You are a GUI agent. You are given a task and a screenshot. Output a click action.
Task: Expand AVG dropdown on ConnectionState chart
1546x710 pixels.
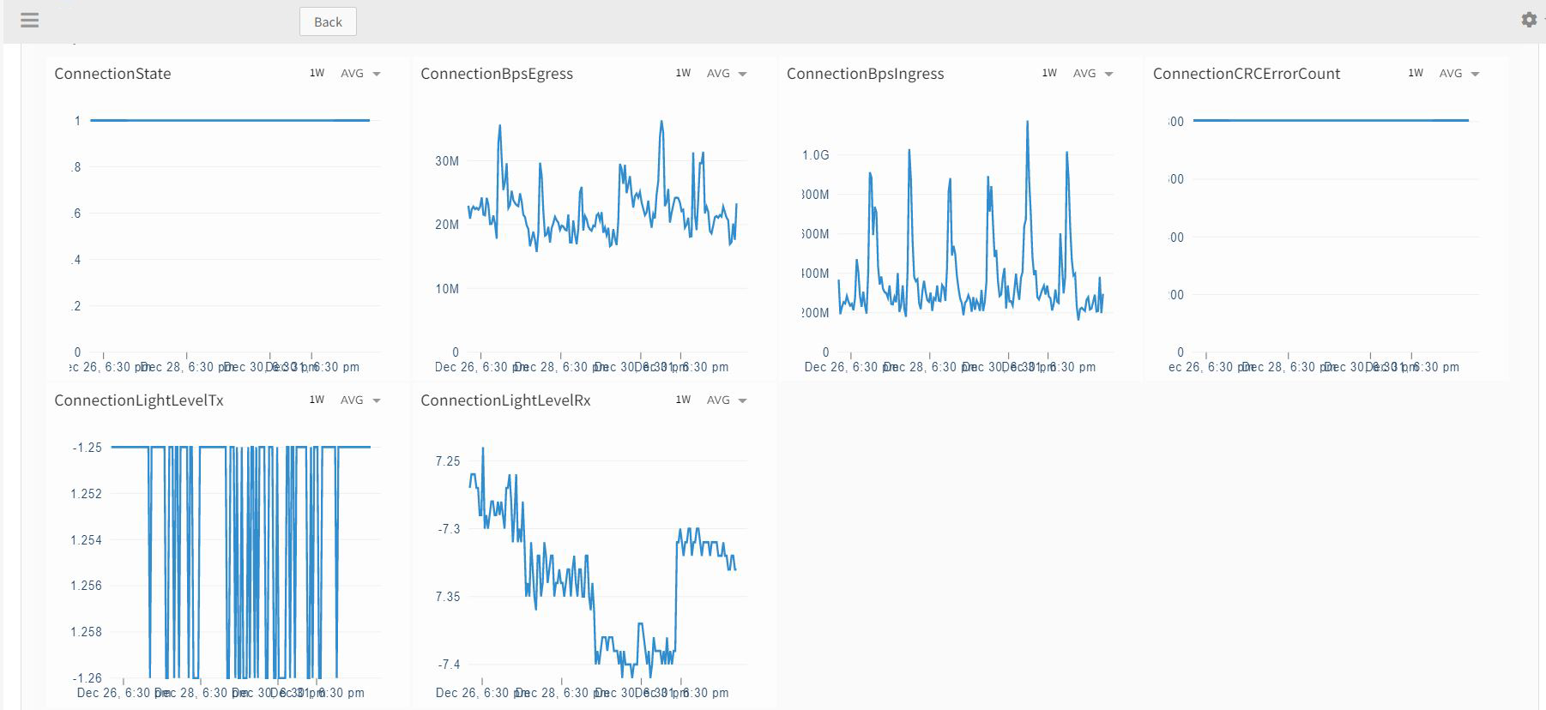pyautogui.click(x=360, y=74)
